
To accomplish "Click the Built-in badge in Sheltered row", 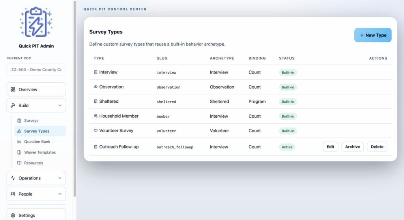I will (288, 102).
